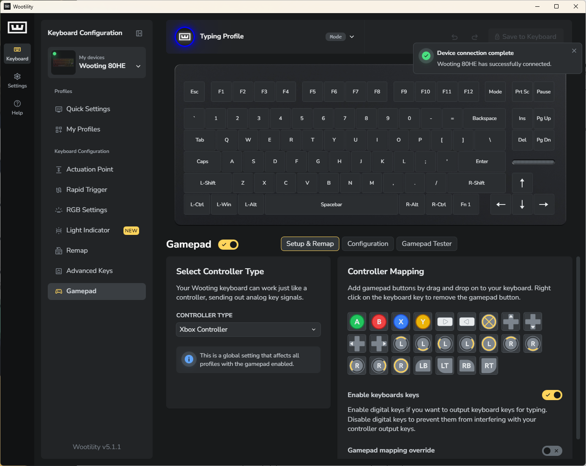Viewport: 586px width, 466px height.
Task: Select the RB bumper icon
Action: (x=467, y=366)
